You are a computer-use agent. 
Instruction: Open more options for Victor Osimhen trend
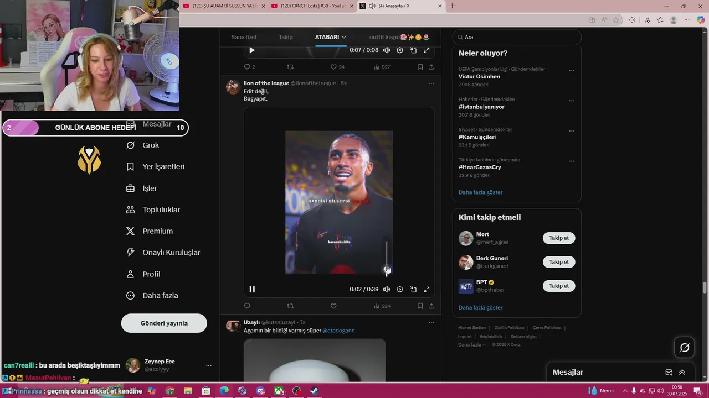pos(572,71)
